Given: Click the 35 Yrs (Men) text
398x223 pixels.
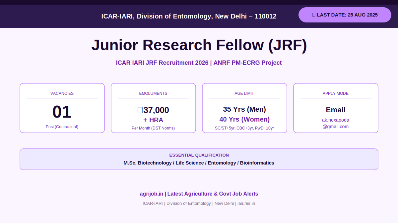Looking at the screenshot, I should pos(244,109).
